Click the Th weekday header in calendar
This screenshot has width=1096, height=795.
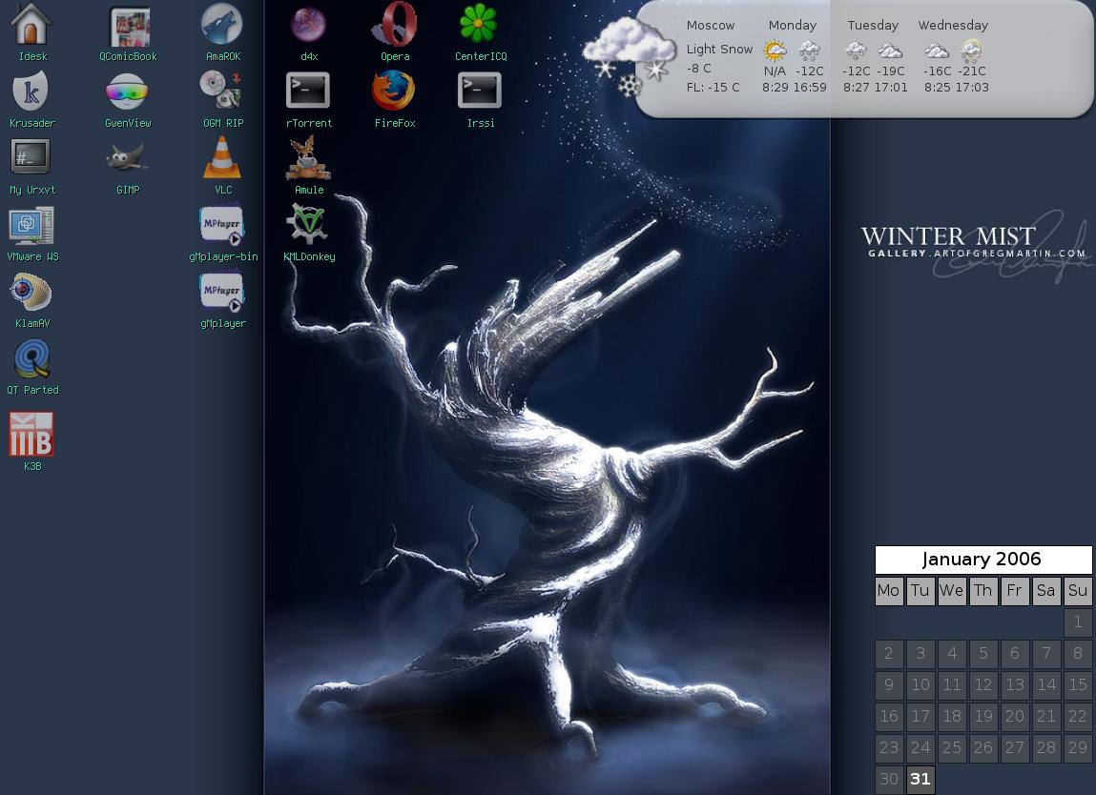(983, 590)
